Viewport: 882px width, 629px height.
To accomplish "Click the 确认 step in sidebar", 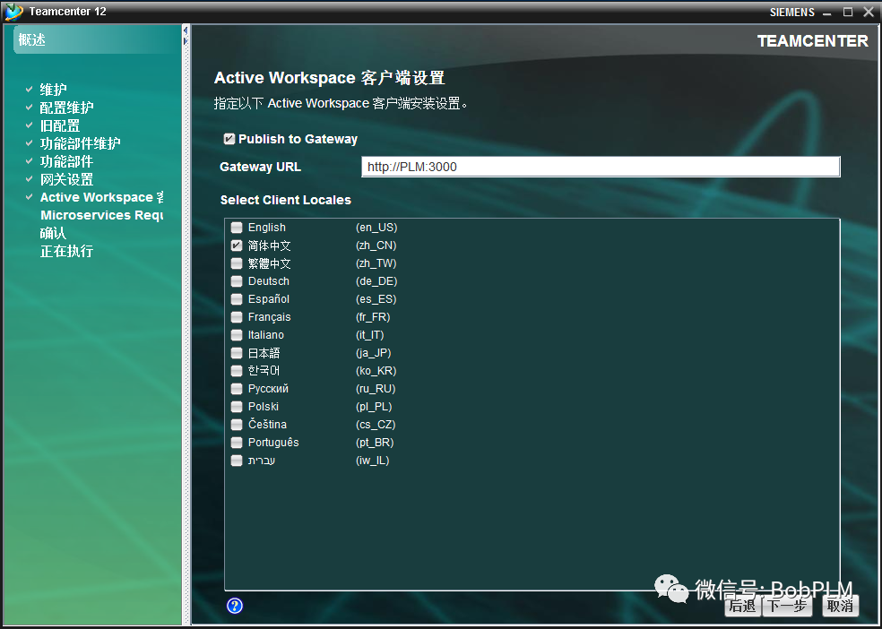I will pyautogui.click(x=53, y=233).
